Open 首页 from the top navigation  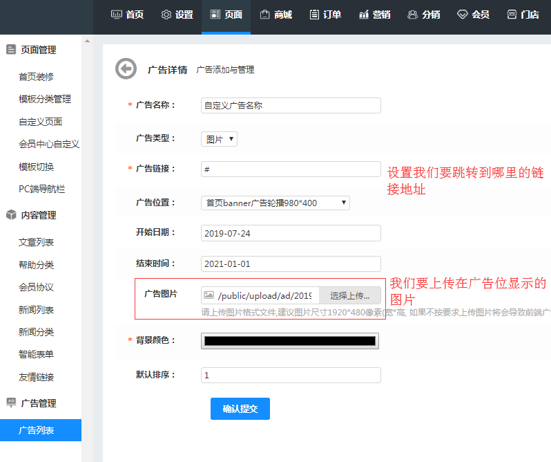127,15
